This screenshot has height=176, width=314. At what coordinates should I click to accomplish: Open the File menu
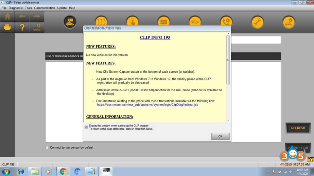pyautogui.click(x=4, y=8)
